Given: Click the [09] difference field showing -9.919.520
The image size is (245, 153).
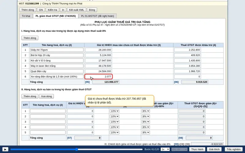Looking at the screenshot, I should click(207, 144).
